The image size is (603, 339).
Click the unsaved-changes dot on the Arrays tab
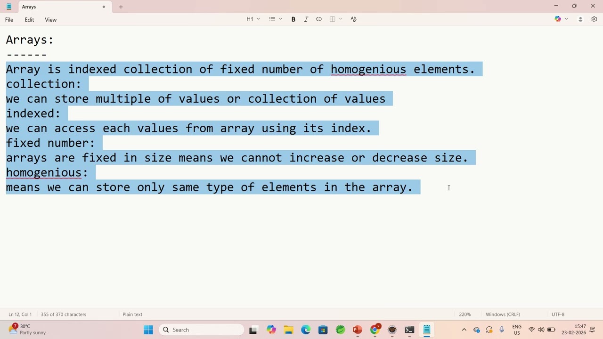(x=104, y=7)
